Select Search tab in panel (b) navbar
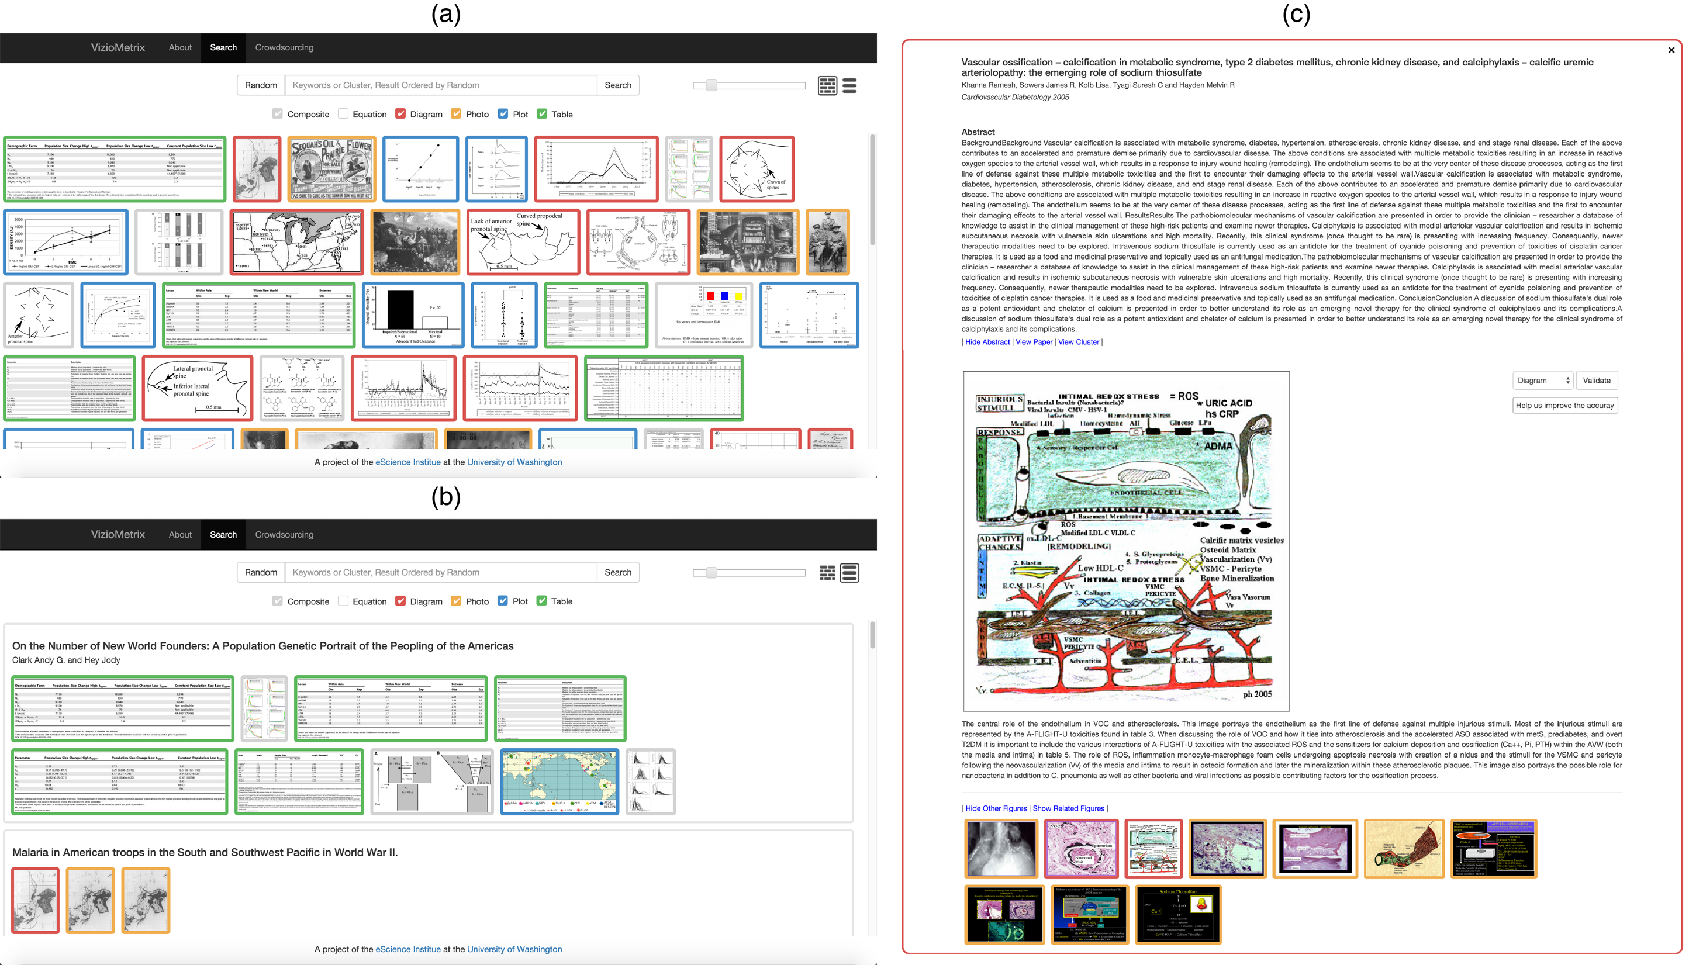The width and height of the screenshot is (1689, 965). (x=223, y=535)
